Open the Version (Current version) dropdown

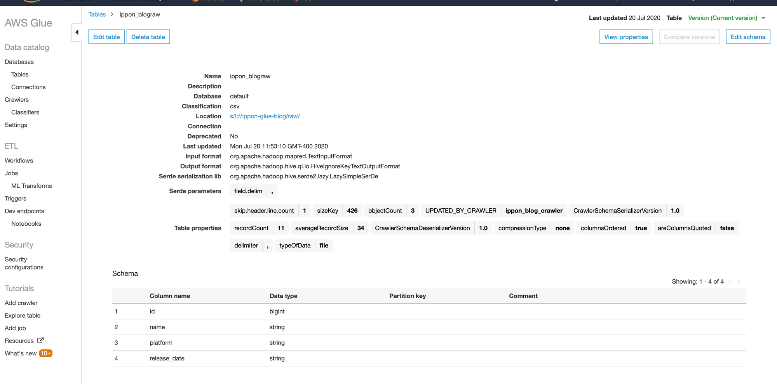763,18
